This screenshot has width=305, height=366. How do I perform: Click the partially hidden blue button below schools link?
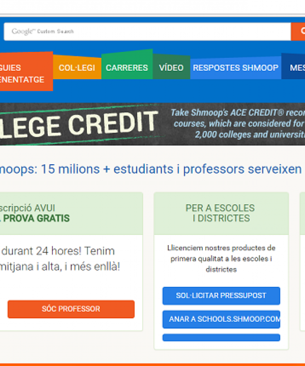[x=221, y=338]
